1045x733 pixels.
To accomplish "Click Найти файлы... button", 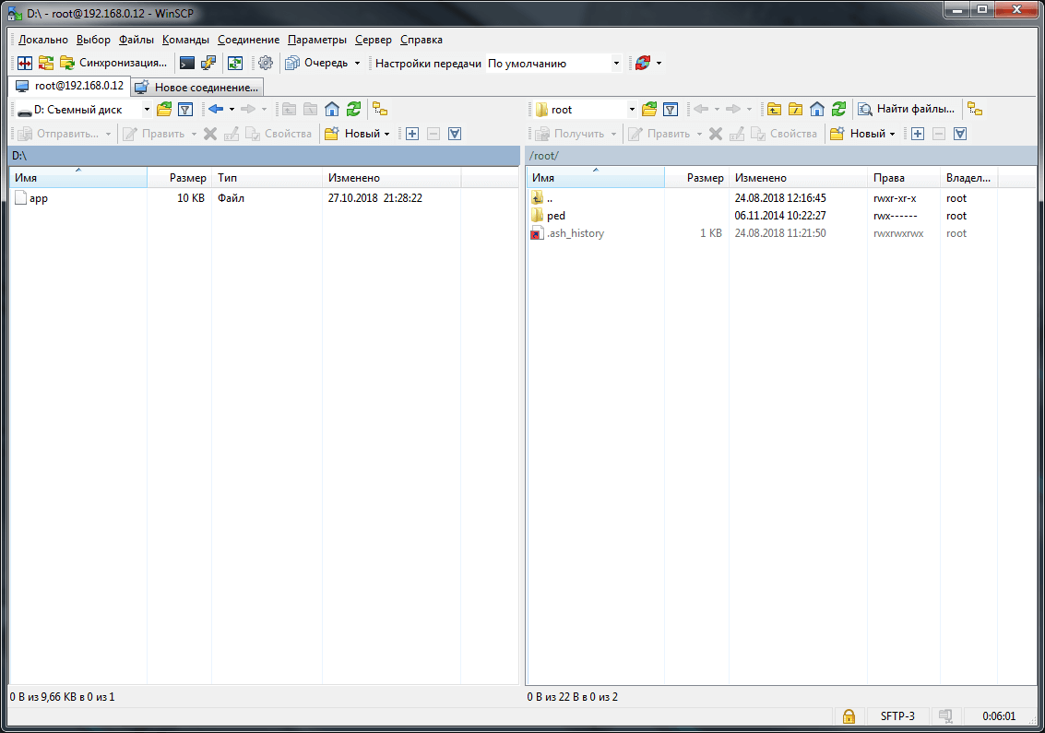I will click(907, 110).
